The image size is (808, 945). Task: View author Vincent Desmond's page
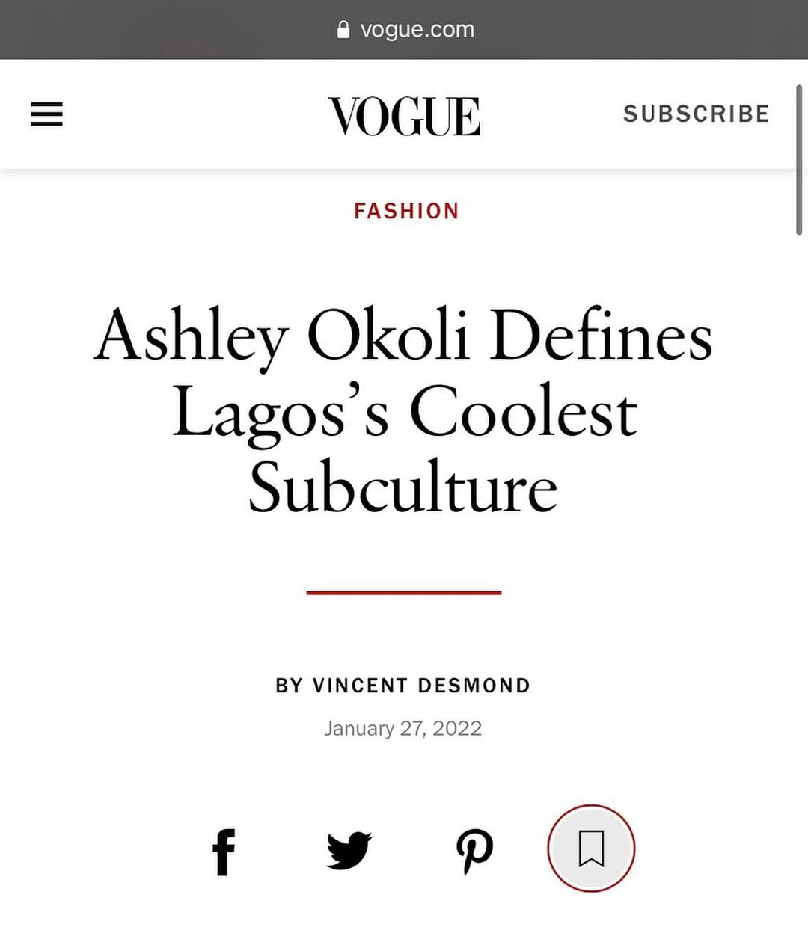pyautogui.click(x=421, y=686)
